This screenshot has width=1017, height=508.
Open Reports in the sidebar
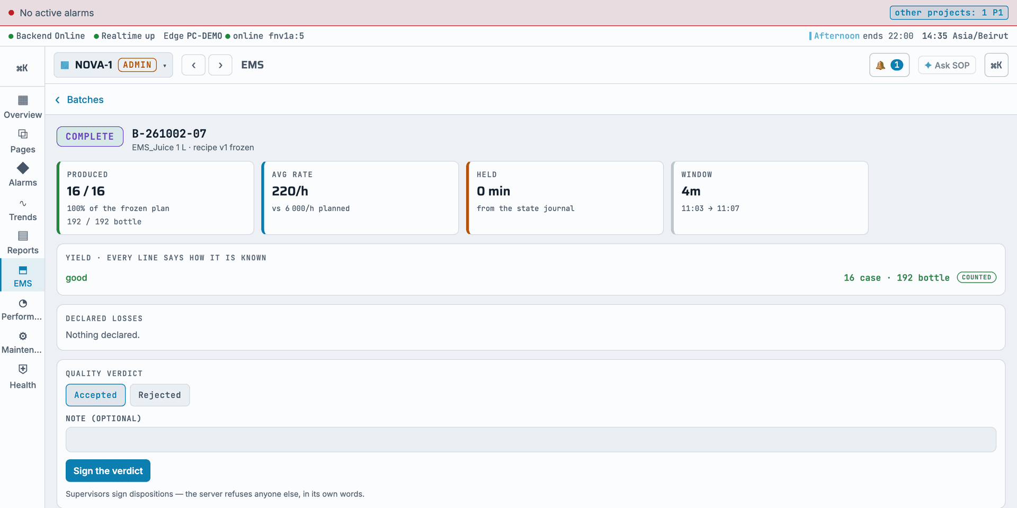coord(23,243)
